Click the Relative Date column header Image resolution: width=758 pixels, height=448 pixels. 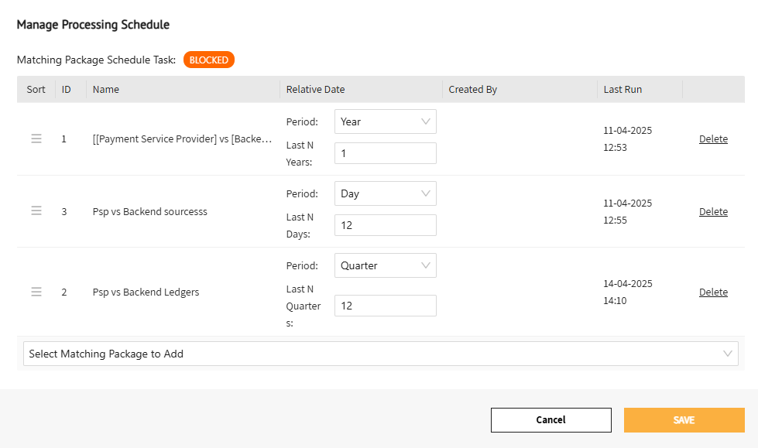click(x=315, y=89)
